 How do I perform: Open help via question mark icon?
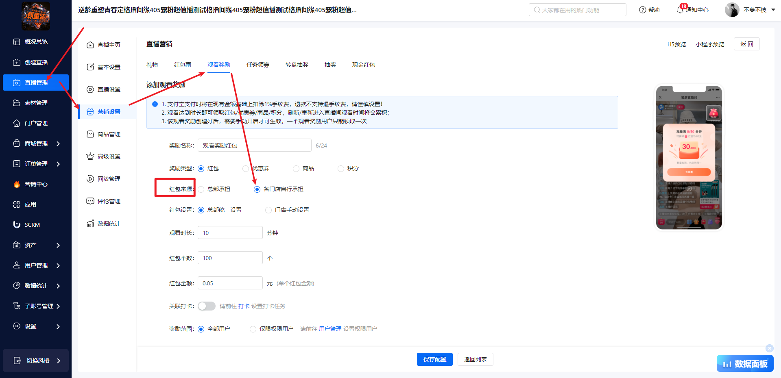[642, 10]
